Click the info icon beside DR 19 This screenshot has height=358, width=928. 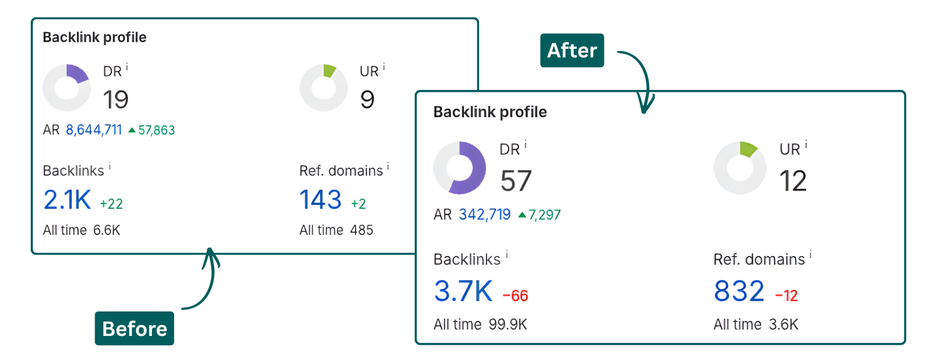[x=127, y=68]
